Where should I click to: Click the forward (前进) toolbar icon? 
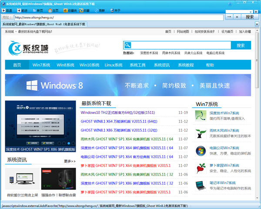point(19,10)
